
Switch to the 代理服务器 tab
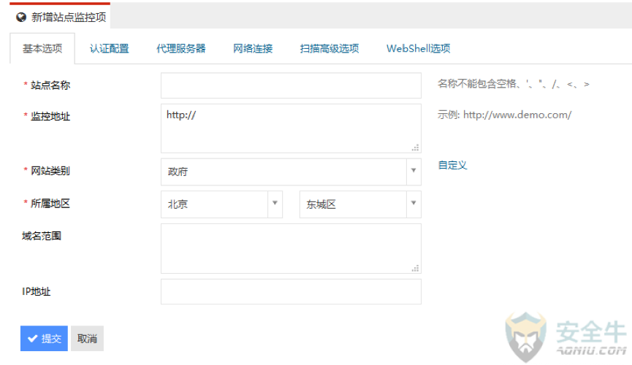click(x=181, y=49)
